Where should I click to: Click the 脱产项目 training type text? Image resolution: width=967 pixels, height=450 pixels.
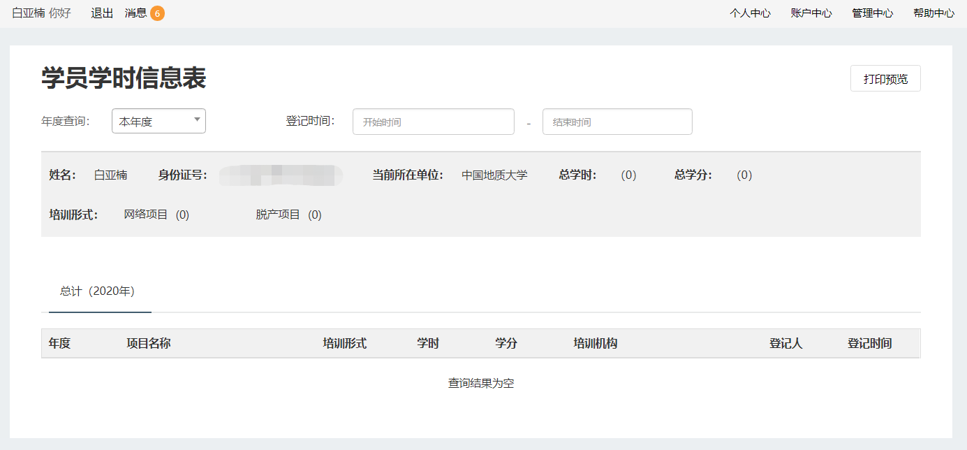click(278, 215)
